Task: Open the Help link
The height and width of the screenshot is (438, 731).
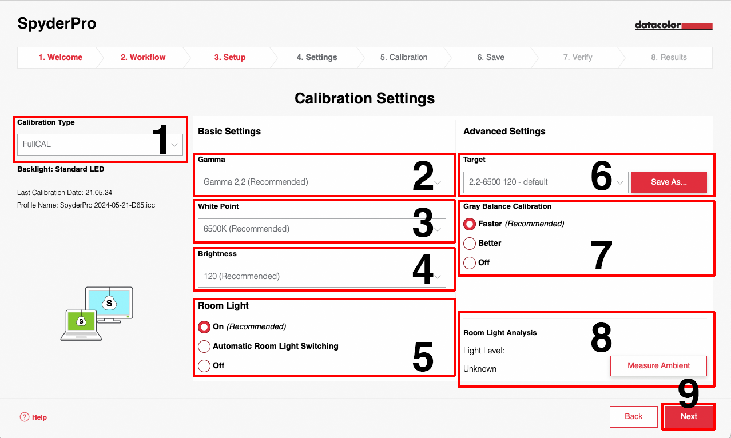Action: [39, 417]
